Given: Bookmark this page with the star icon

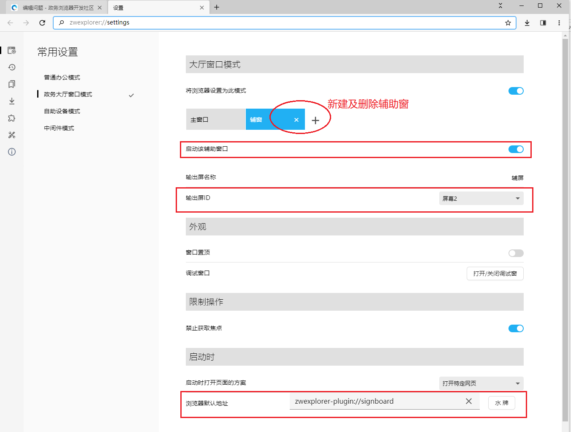Looking at the screenshot, I should [x=508, y=23].
